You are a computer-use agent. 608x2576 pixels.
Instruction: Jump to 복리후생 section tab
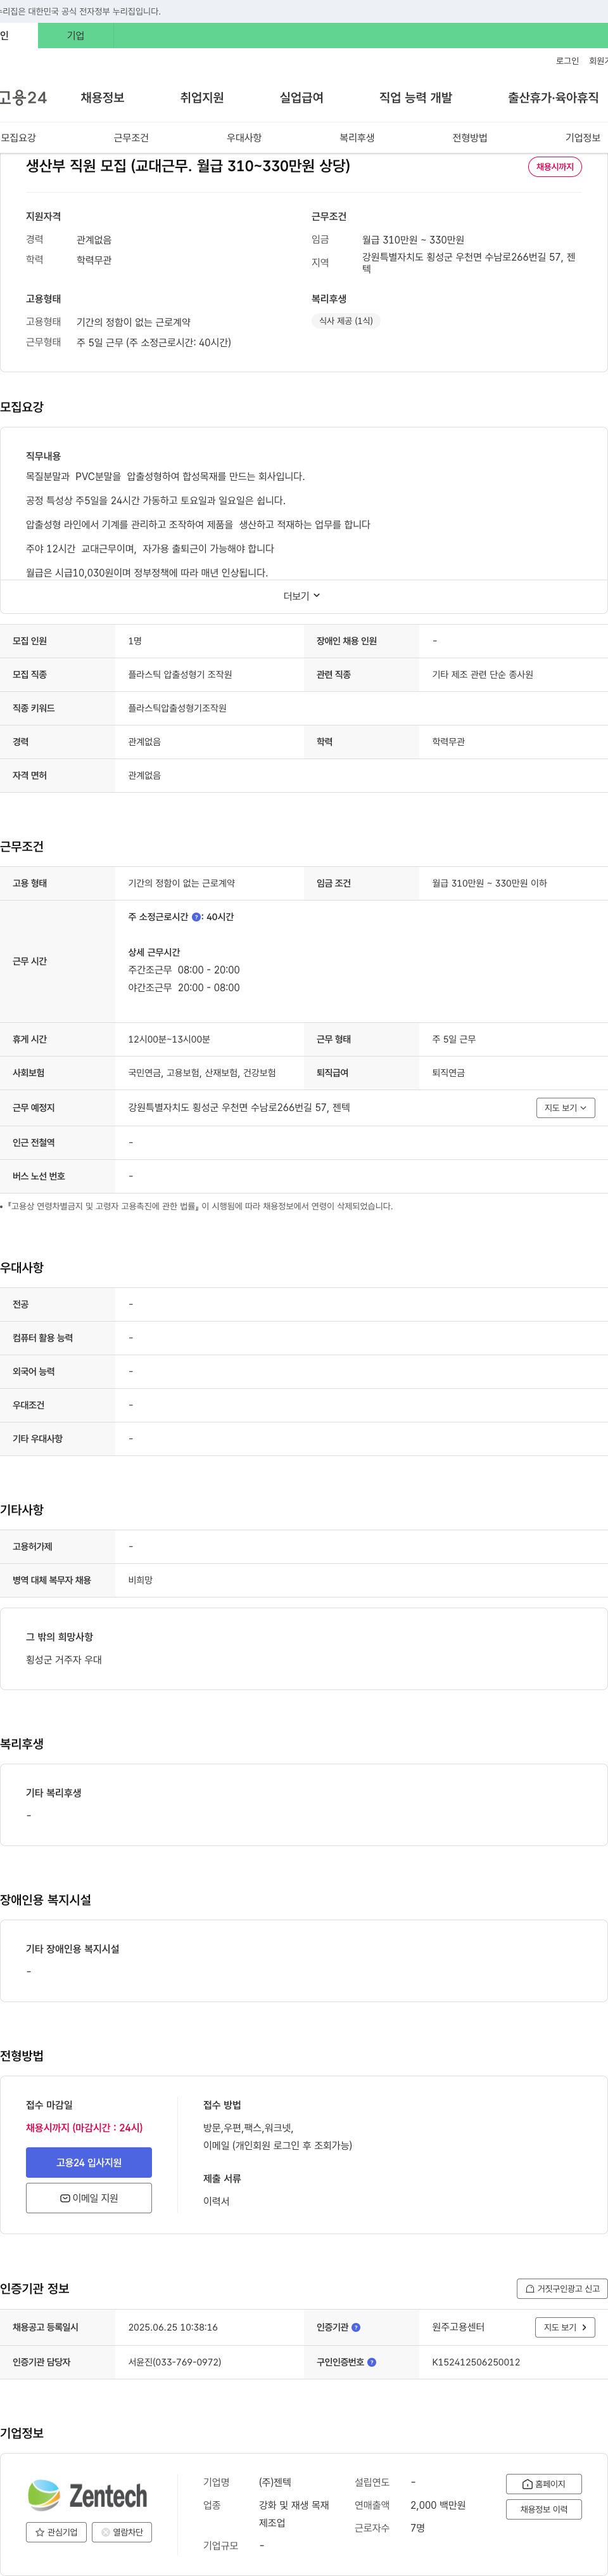point(357,138)
